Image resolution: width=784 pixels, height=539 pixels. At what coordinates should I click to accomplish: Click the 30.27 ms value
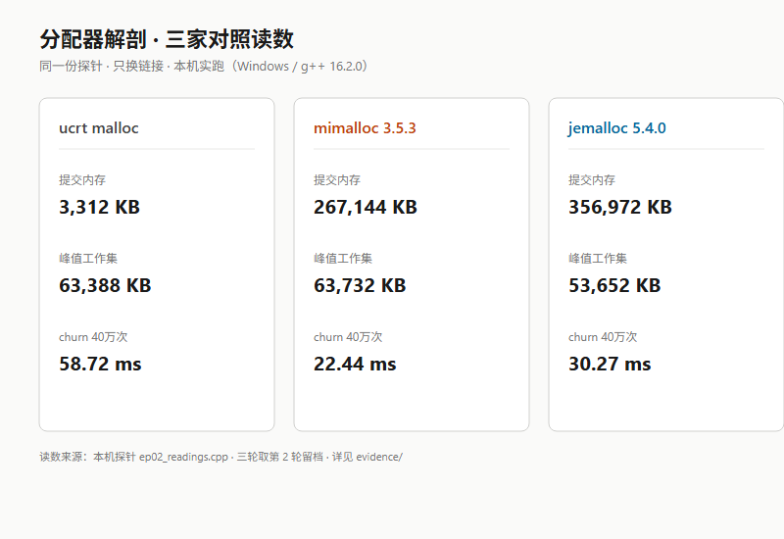coord(610,364)
